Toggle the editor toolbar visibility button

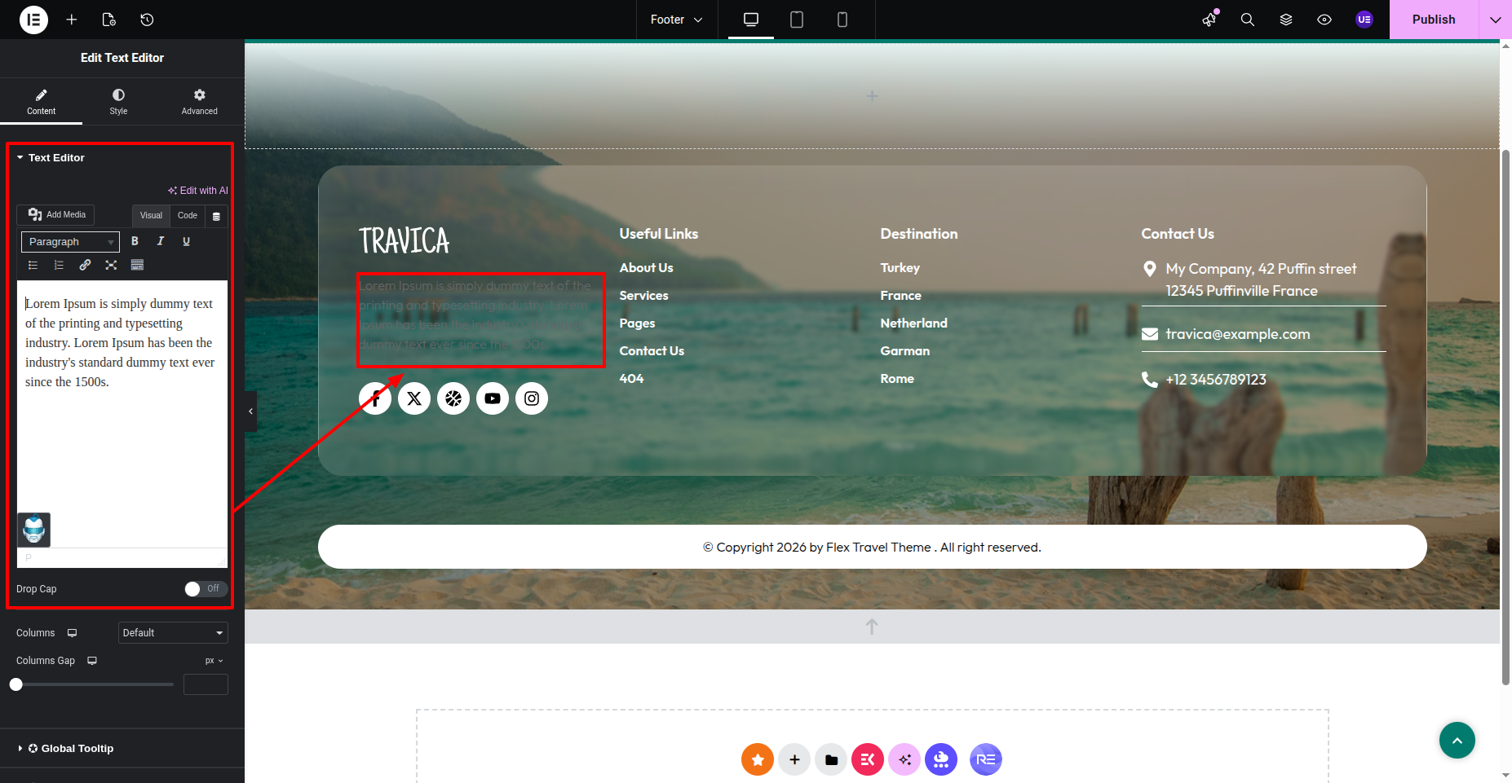pyautogui.click(x=216, y=216)
